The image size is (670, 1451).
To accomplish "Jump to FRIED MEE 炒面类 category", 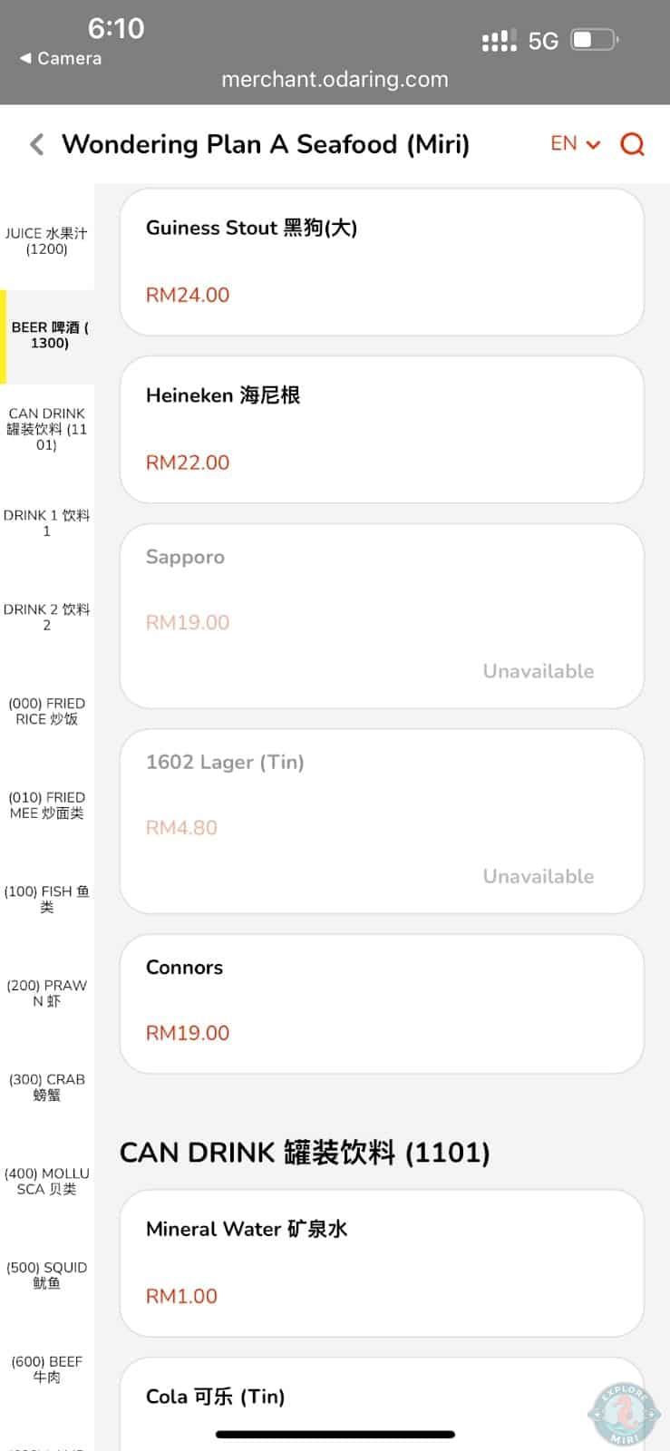I will click(47, 805).
